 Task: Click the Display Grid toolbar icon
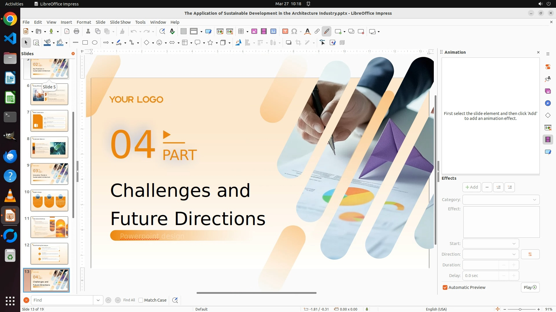click(x=183, y=31)
